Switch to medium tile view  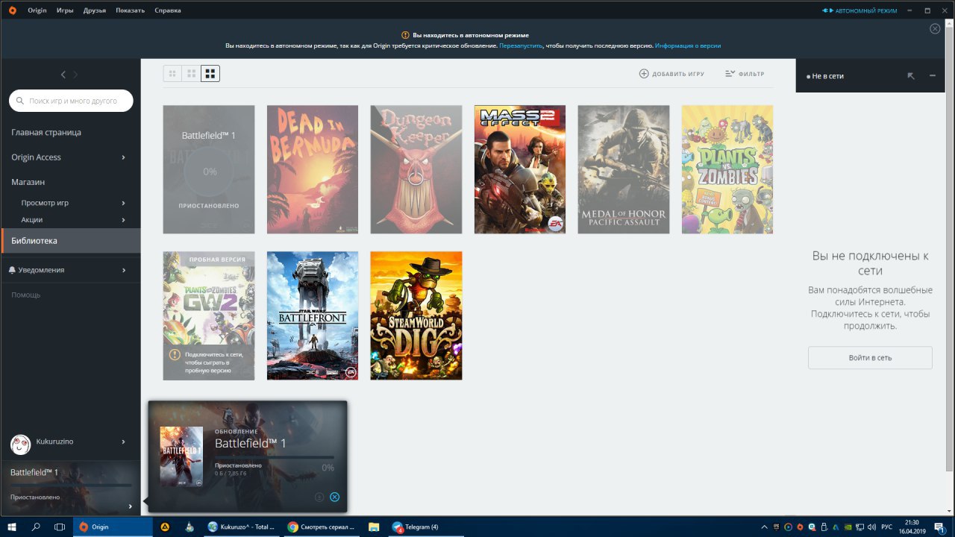(x=192, y=74)
